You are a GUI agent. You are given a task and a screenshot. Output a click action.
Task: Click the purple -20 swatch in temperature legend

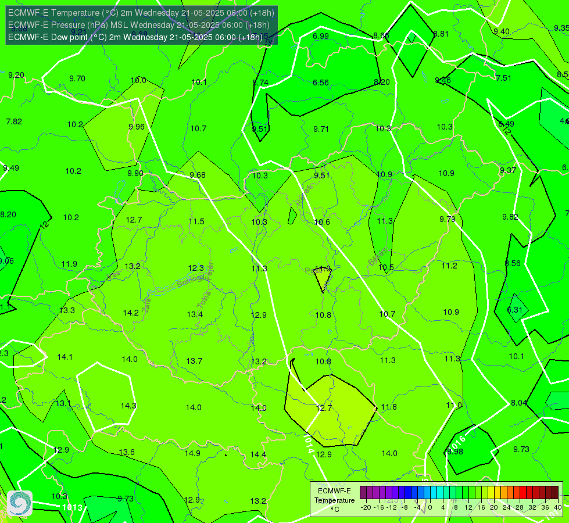coord(363,493)
